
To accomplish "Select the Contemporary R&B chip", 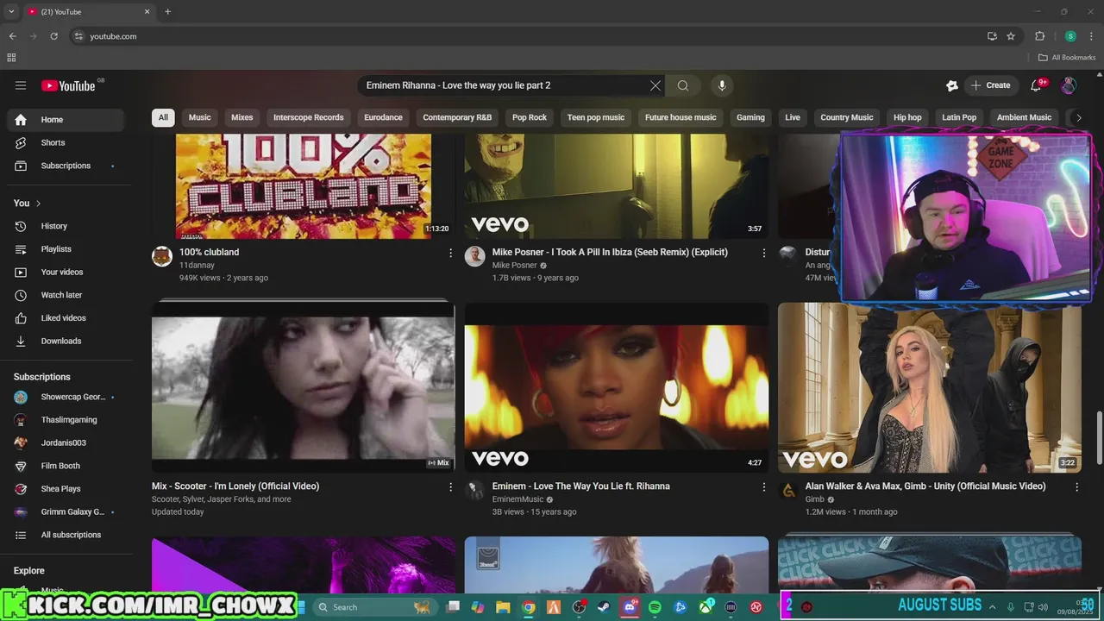I will (x=457, y=117).
